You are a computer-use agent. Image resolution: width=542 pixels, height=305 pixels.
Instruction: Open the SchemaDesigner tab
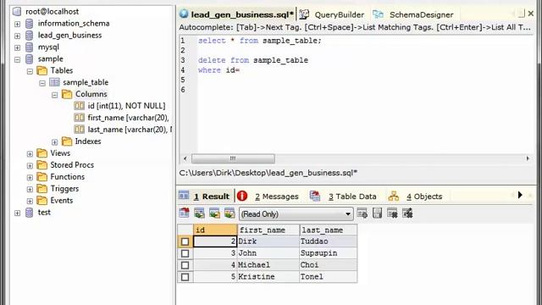coord(413,14)
